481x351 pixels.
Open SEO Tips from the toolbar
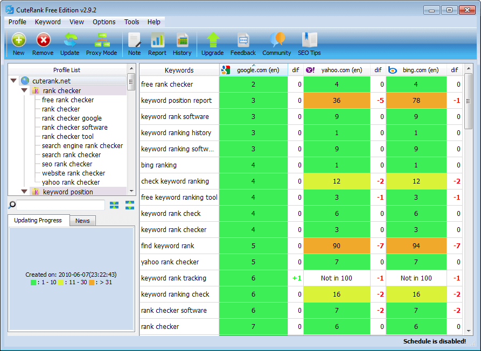(309, 40)
